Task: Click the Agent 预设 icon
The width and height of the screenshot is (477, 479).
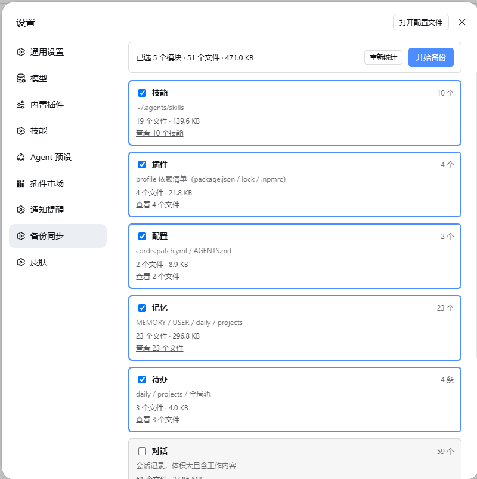Action: coord(21,157)
